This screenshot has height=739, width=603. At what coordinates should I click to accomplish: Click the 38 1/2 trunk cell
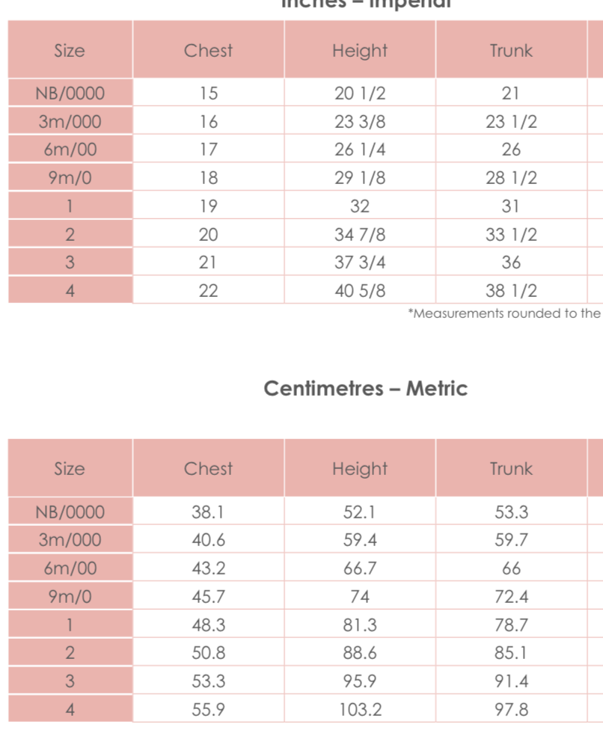pyautogui.click(x=511, y=291)
